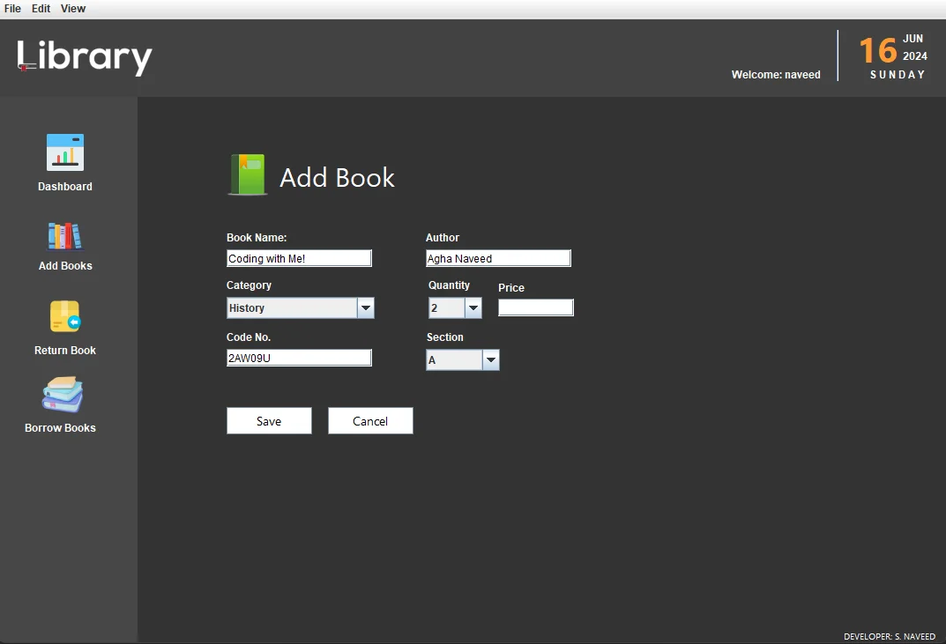Screen dimensions: 946x644
Task: Click the Add Books sidebar label
Action: tap(65, 266)
